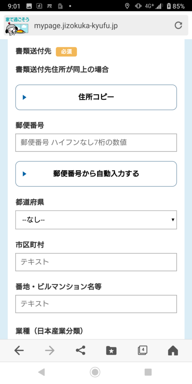The image size is (192, 384).
Task: Tap the browser back arrow
Action: (x=19, y=351)
